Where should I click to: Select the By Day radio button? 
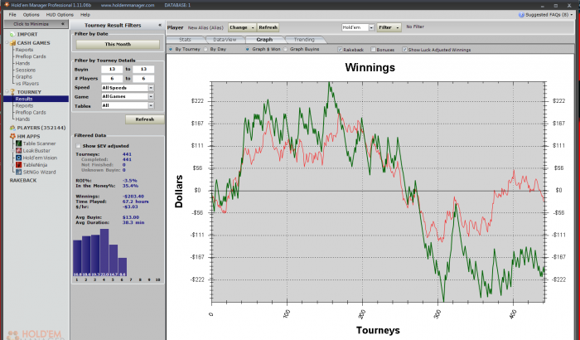coord(205,49)
